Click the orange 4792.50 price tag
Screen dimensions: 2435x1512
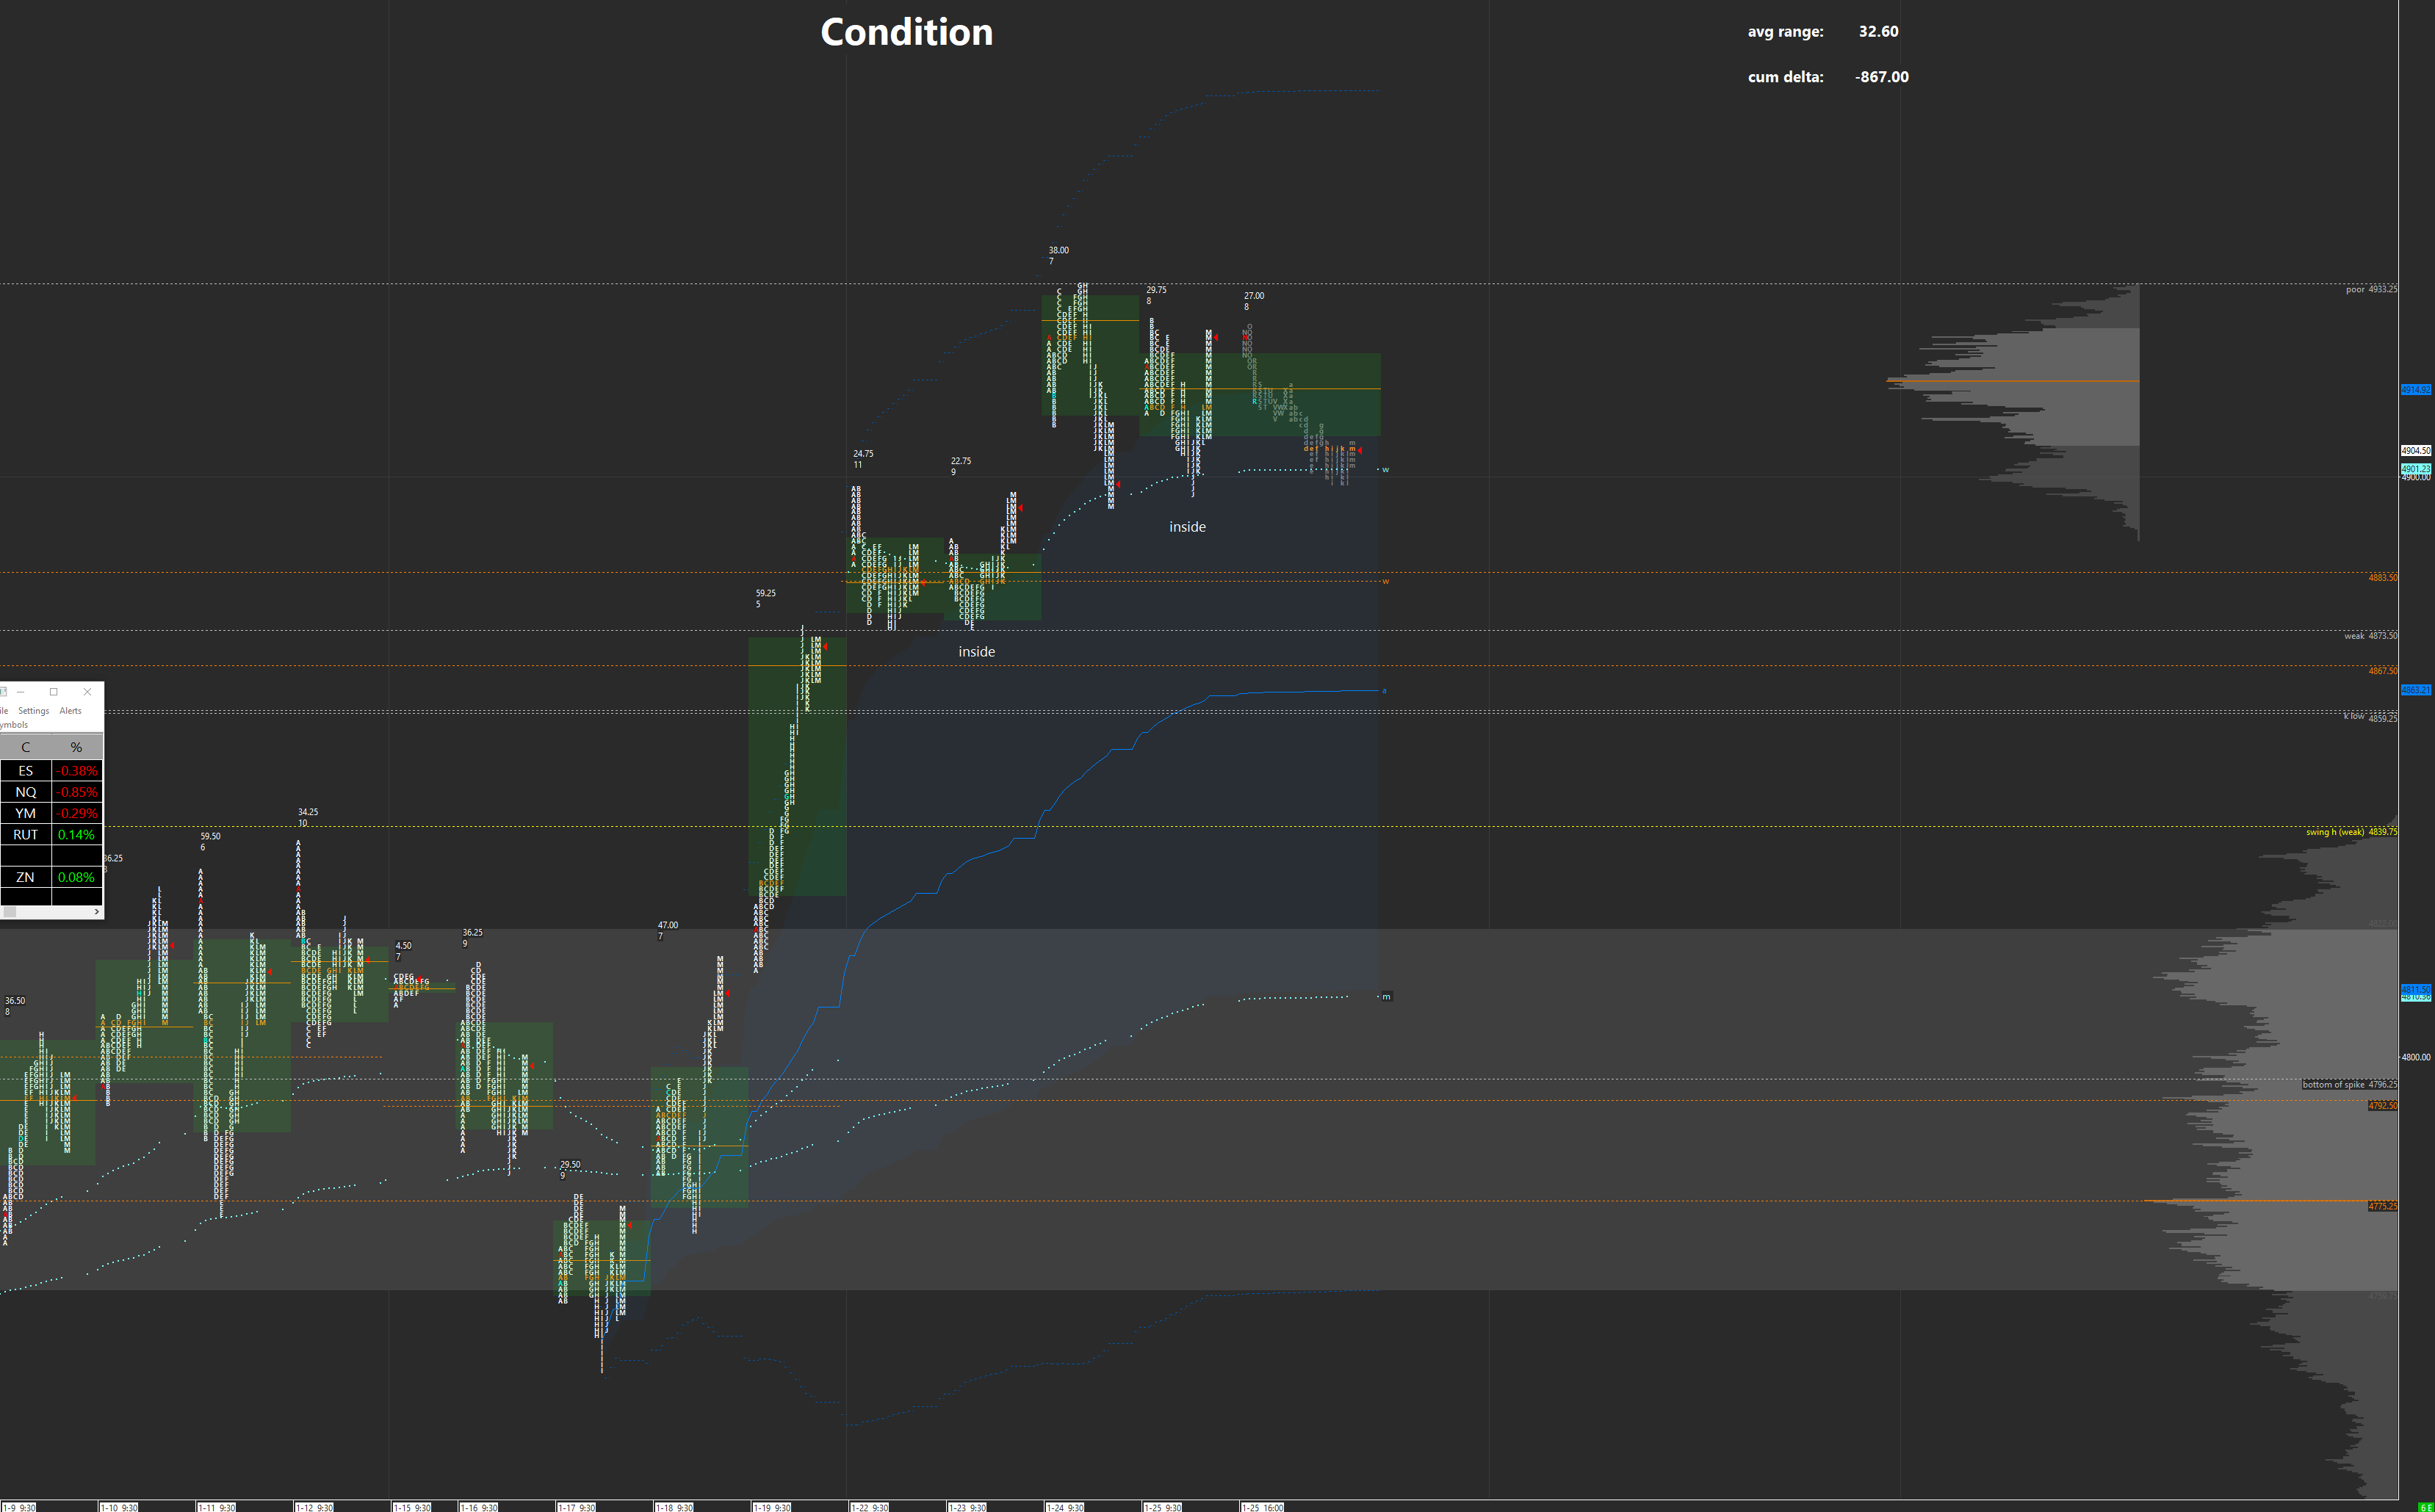coord(2382,1106)
